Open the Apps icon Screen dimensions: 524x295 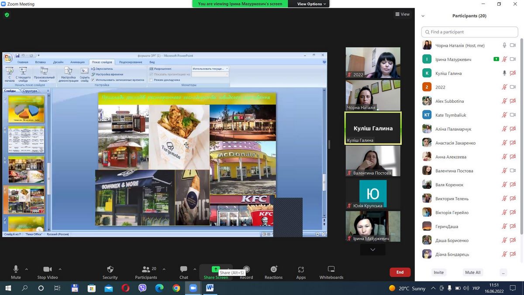tap(301, 270)
